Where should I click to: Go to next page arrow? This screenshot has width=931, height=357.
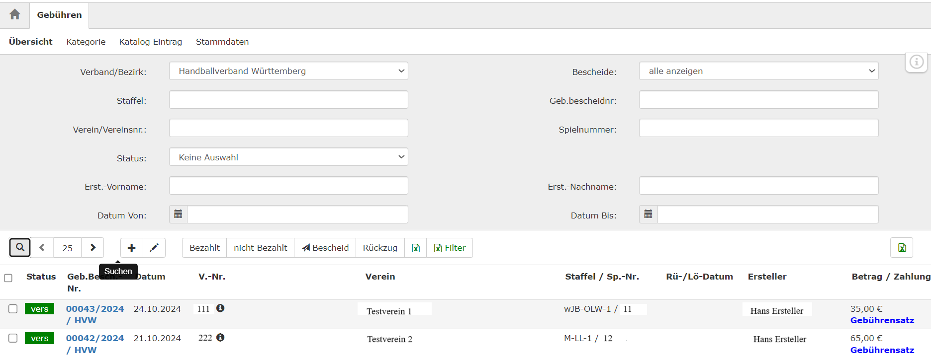pos(93,247)
